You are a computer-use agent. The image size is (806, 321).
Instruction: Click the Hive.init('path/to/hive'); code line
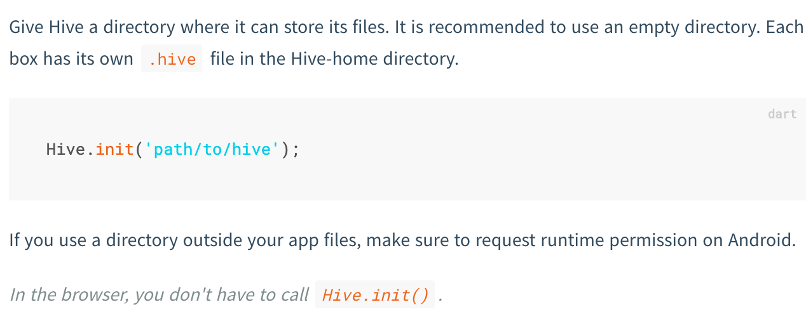pos(172,150)
